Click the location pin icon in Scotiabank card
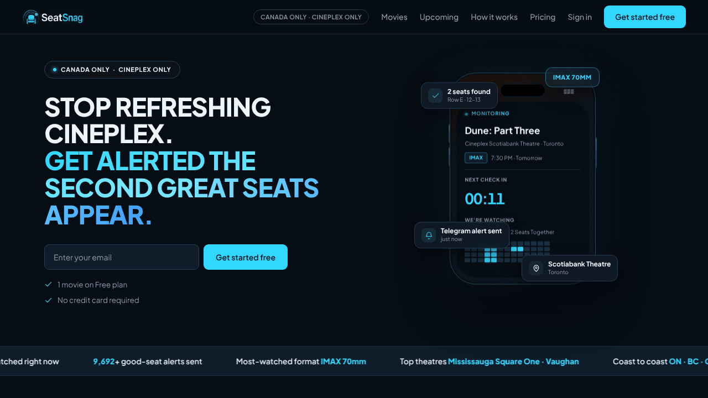The width and height of the screenshot is (708, 398). click(536, 268)
